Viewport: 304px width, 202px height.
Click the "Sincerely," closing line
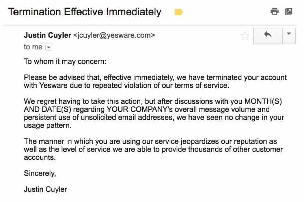40,173
